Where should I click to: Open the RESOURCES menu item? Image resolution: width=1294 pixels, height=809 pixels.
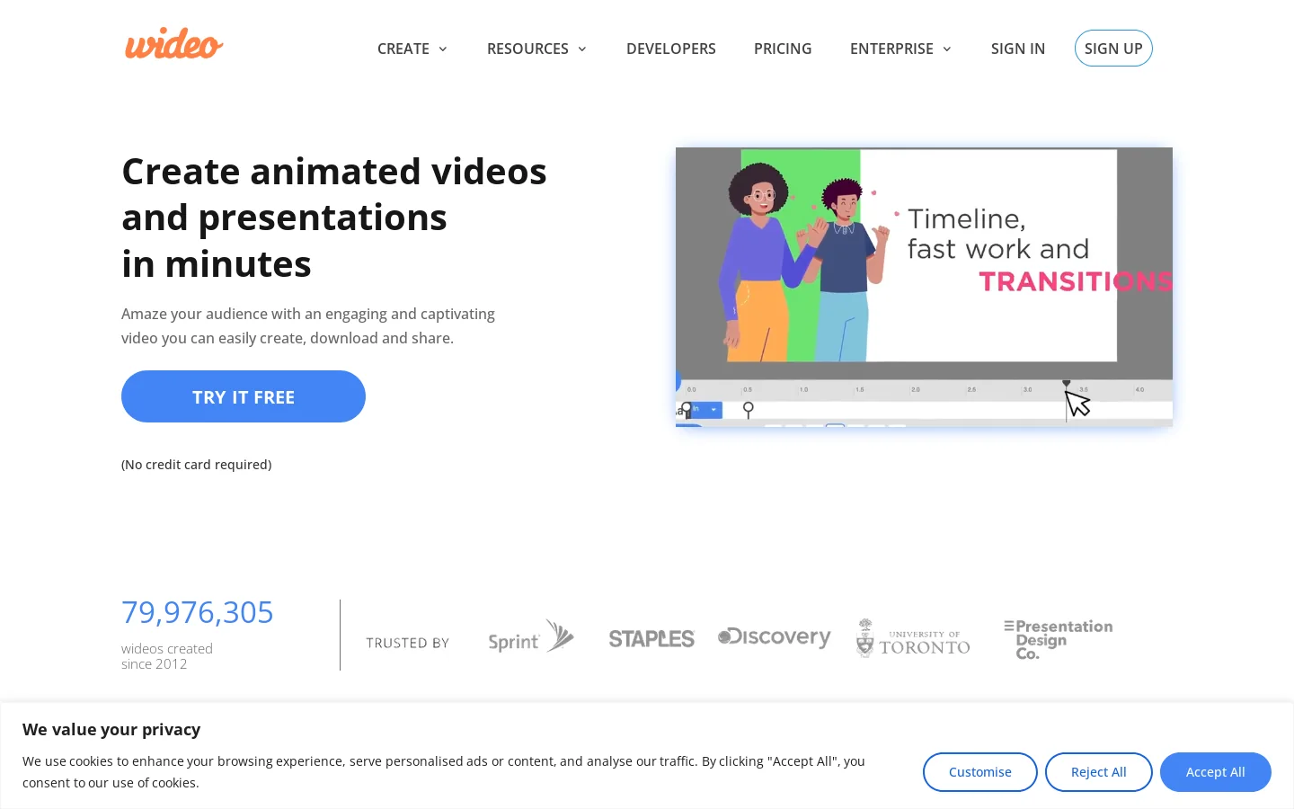tap(527, 49)
